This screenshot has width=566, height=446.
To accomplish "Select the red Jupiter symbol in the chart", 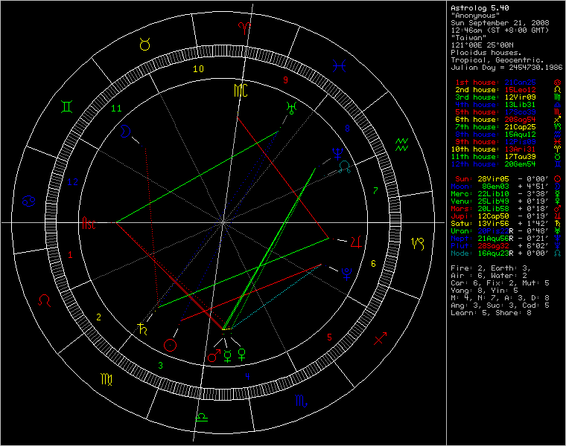I will tap(356, 242).
